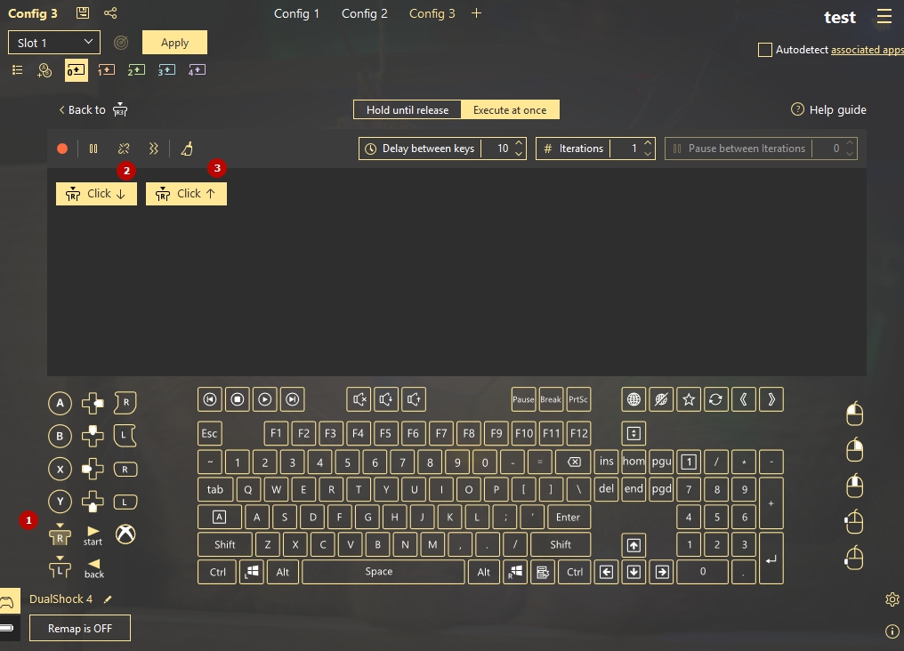Image resolution: width=904 pixels, height=651 pixels.
Task: Select the Click down macro item
Action: point(96,194)
